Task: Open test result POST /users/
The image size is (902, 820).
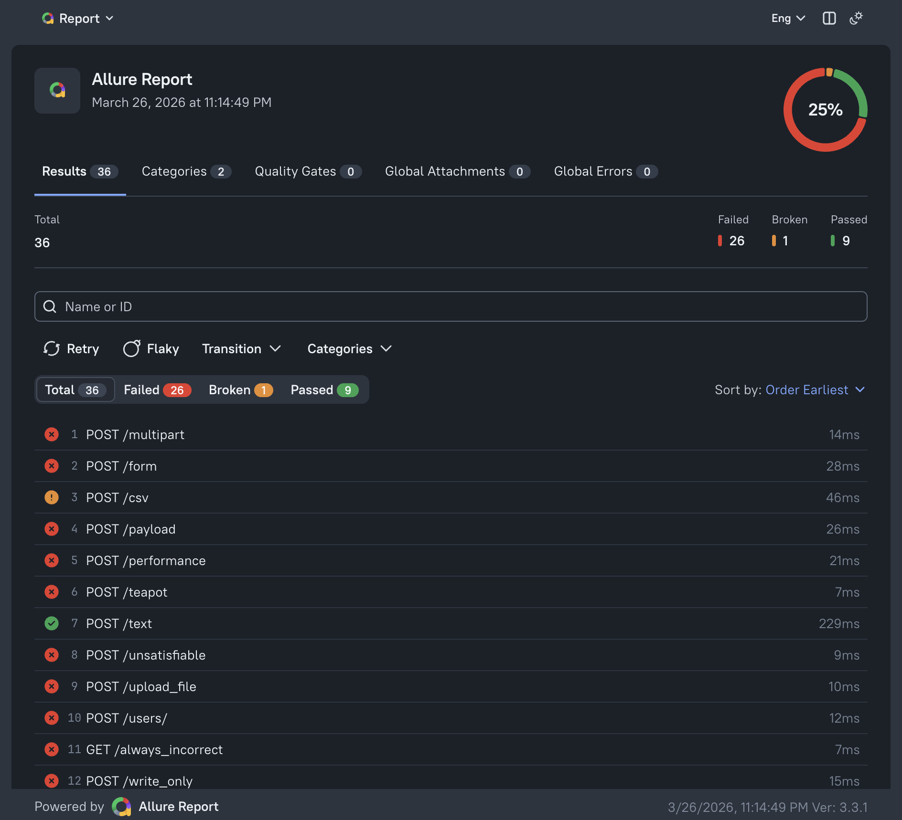Action: pos(451,718)
